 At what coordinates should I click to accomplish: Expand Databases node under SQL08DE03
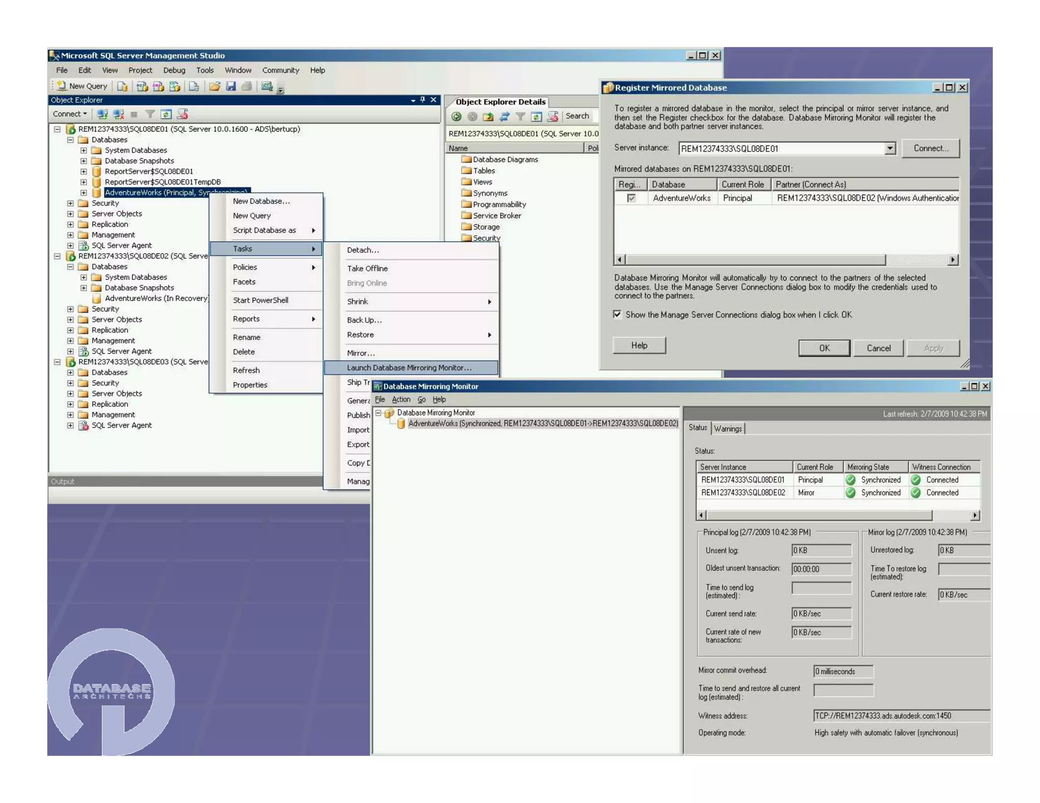(71, 372)
